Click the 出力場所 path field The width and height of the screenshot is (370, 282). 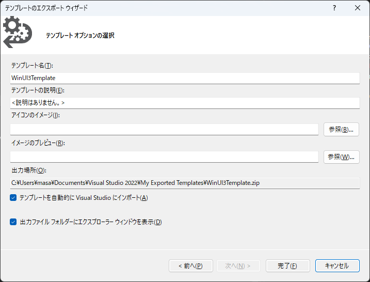point(185,183)
